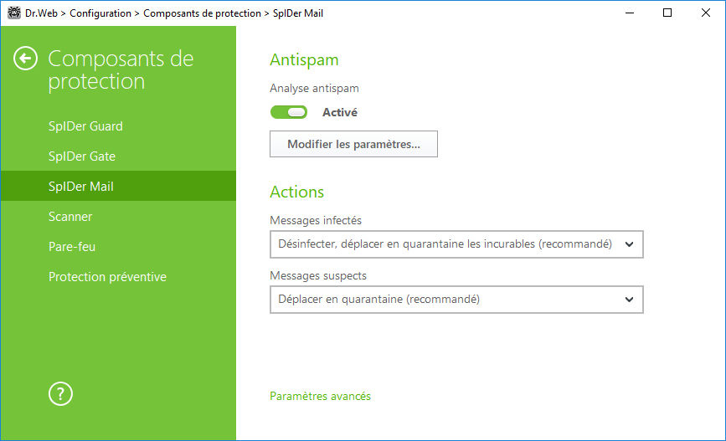Close the Dr.Web configuration window
Image resolution: width=726 pixels, height=441 pixels.
tap(706, 13)
